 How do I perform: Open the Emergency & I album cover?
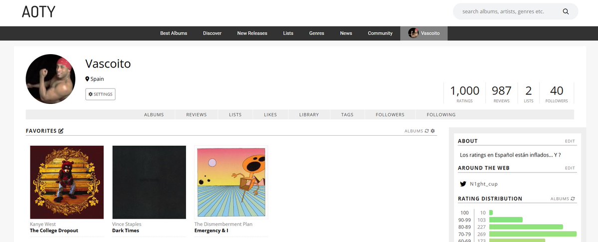[231, 182]
